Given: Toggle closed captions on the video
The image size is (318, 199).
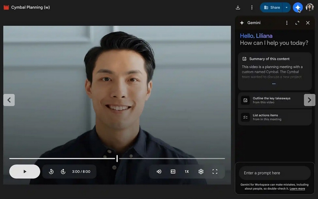Looking at the screenshot, I should point(173,172).
